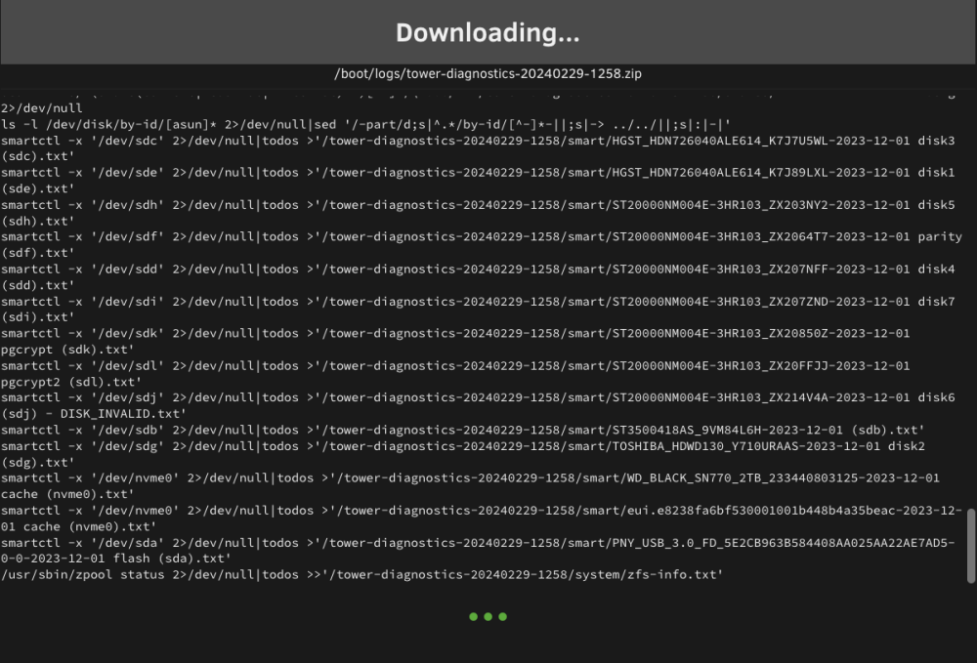Click the smartctl line for '/dev/sdh'
Image resolution: width=977 pixels, height=663 pixels.
478,205
